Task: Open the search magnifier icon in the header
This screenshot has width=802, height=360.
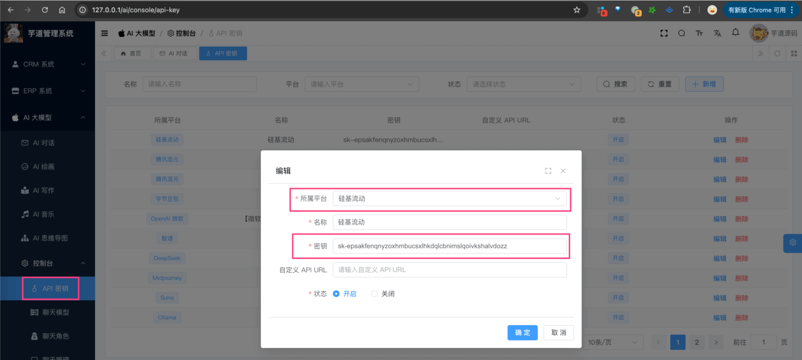Action: [681, 33]
